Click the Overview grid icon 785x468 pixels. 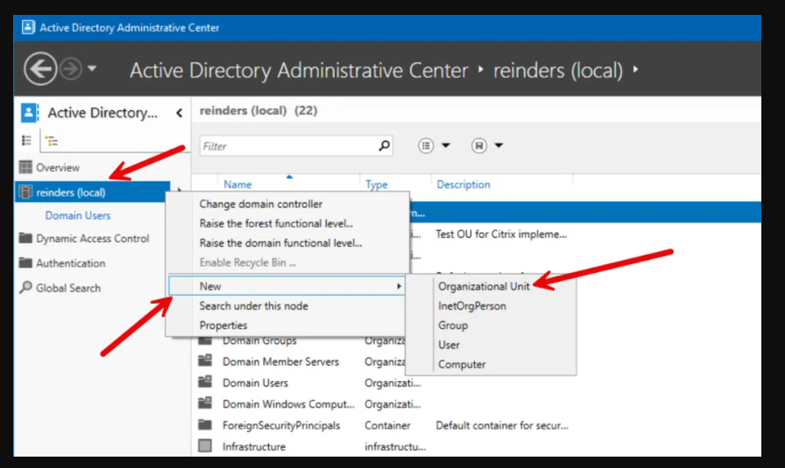25,168
